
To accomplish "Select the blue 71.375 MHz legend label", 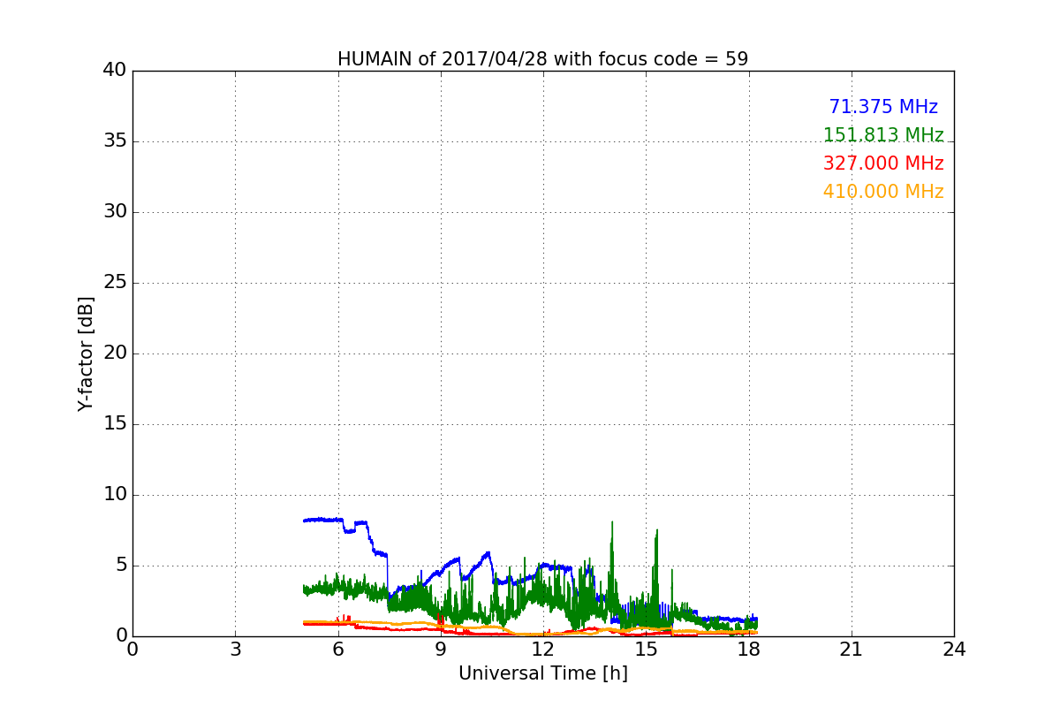I will [883, 107].
